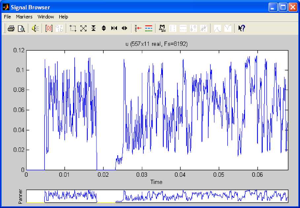Play the selected signal with speaker icon
The height and width of the screenshot is (208, 300).
coord(35,29)
